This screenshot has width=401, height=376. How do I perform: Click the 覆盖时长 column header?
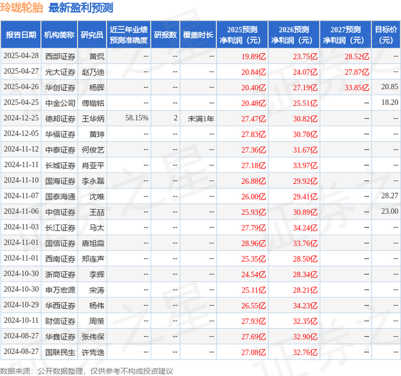click(x=198, y=35)
